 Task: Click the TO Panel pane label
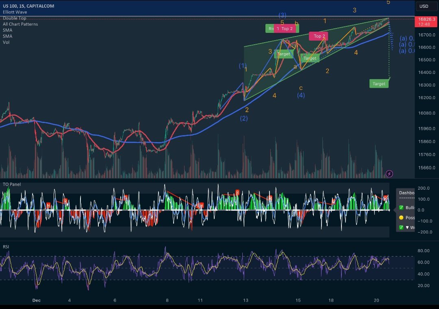(x=12, y=184)
